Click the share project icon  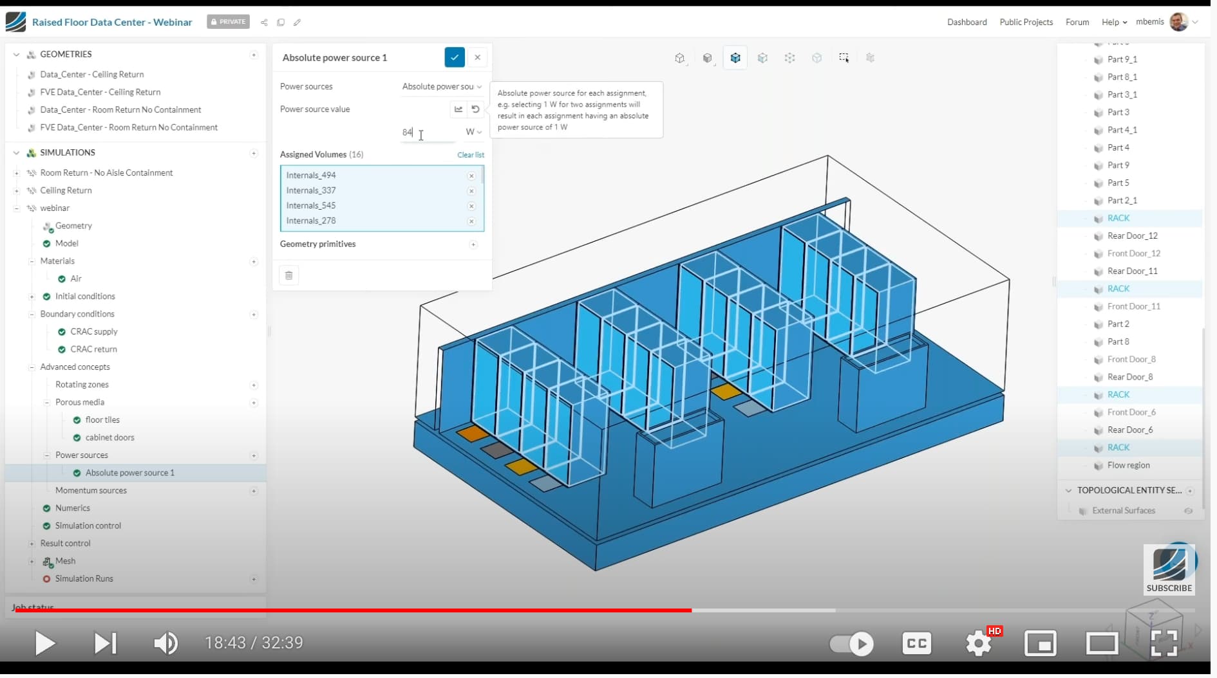click(x=264, y=23)
